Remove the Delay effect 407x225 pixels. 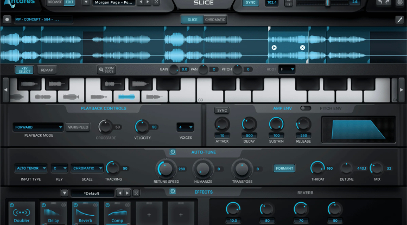tap(63, 205)
